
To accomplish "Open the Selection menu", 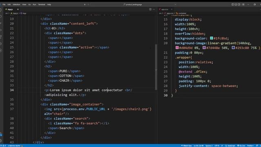I will tap(16, 4).
